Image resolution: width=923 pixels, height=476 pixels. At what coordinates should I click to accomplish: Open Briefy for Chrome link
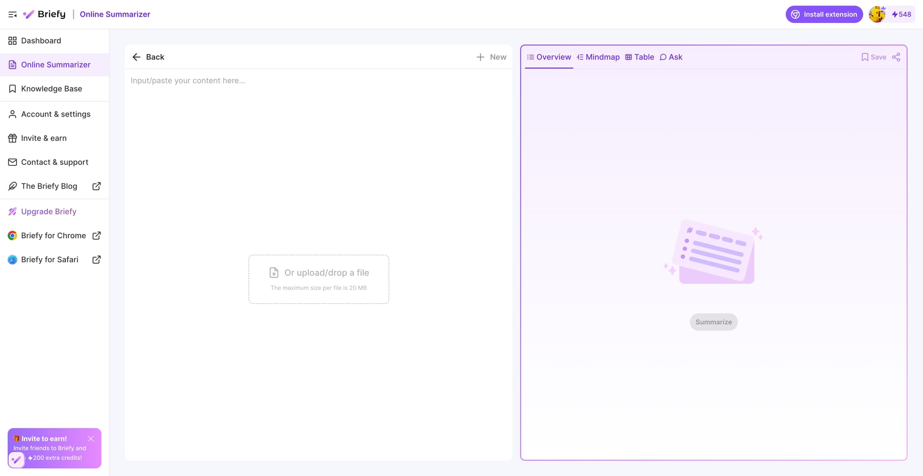[54, 235]
